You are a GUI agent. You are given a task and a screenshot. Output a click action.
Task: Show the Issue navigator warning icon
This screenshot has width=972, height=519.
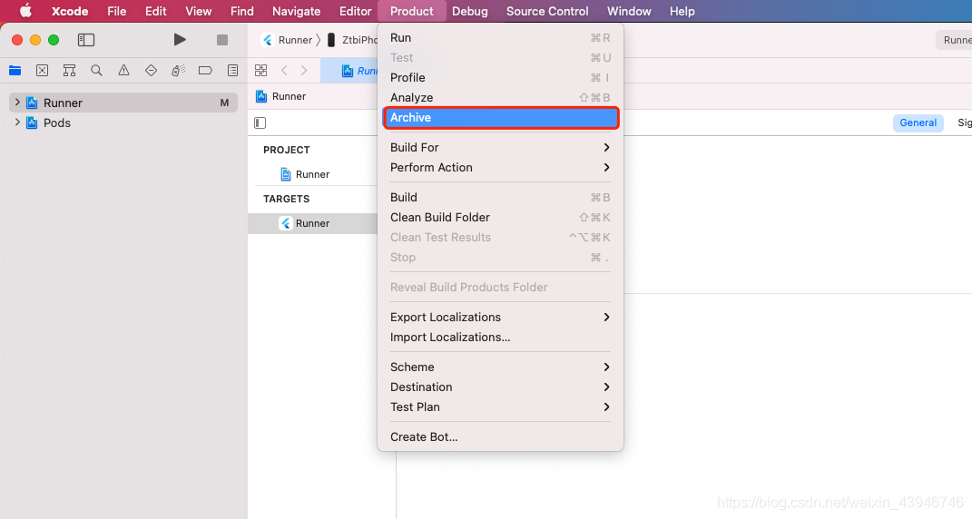tap(124, 71)
